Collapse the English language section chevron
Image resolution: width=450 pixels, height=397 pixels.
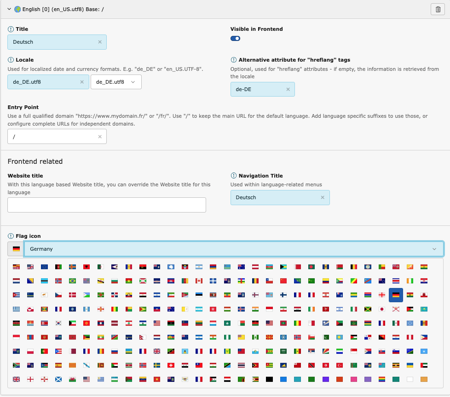tap(8, 9)
